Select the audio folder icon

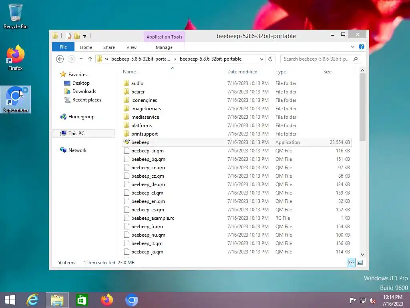tap(126, 83)
